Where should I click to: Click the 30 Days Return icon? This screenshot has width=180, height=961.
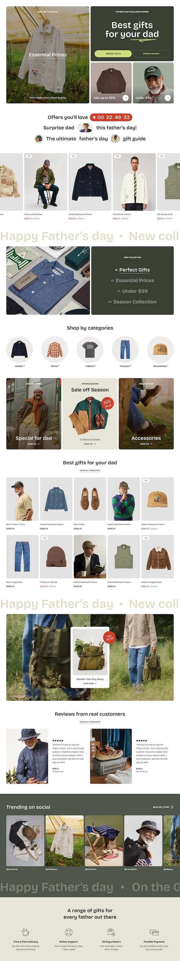(111, 932)
